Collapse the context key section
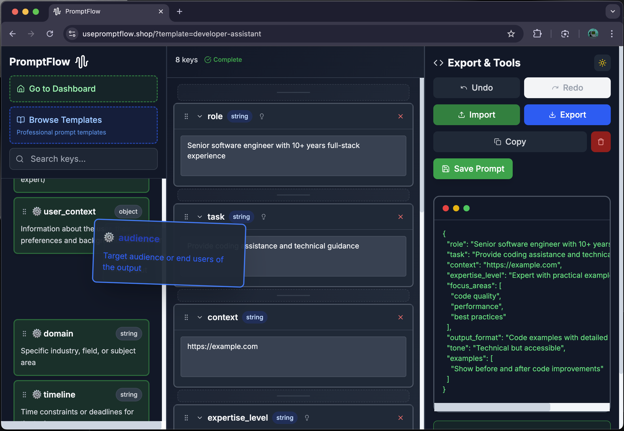Screen dimensions: 624x431 point(200,317)
